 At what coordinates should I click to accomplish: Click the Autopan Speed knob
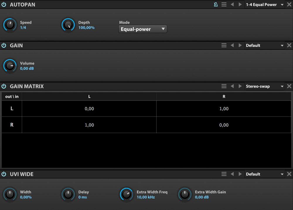[x=10, y=25]
